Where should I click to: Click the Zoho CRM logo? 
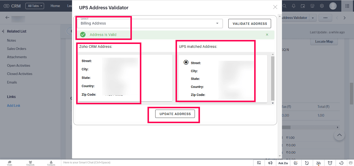click(x=12, y=6)
